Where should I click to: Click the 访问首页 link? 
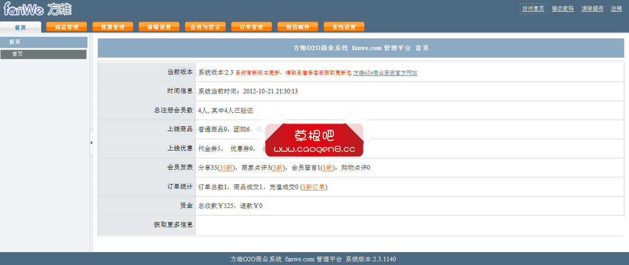click(533, 8)
